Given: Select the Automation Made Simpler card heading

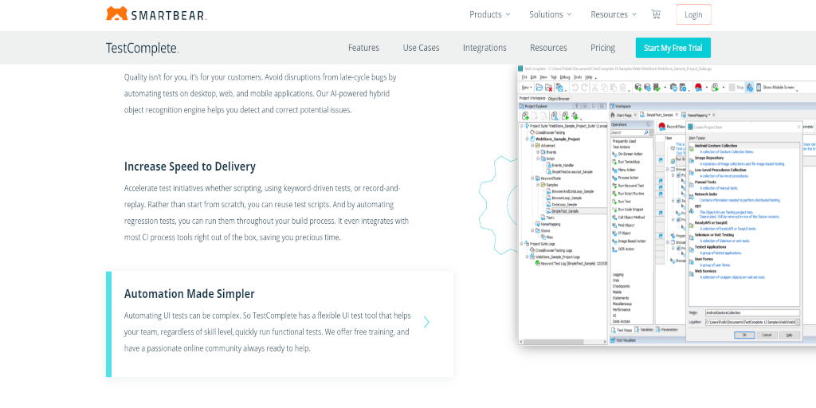Looking at the screenshot, I should point(190,293).
